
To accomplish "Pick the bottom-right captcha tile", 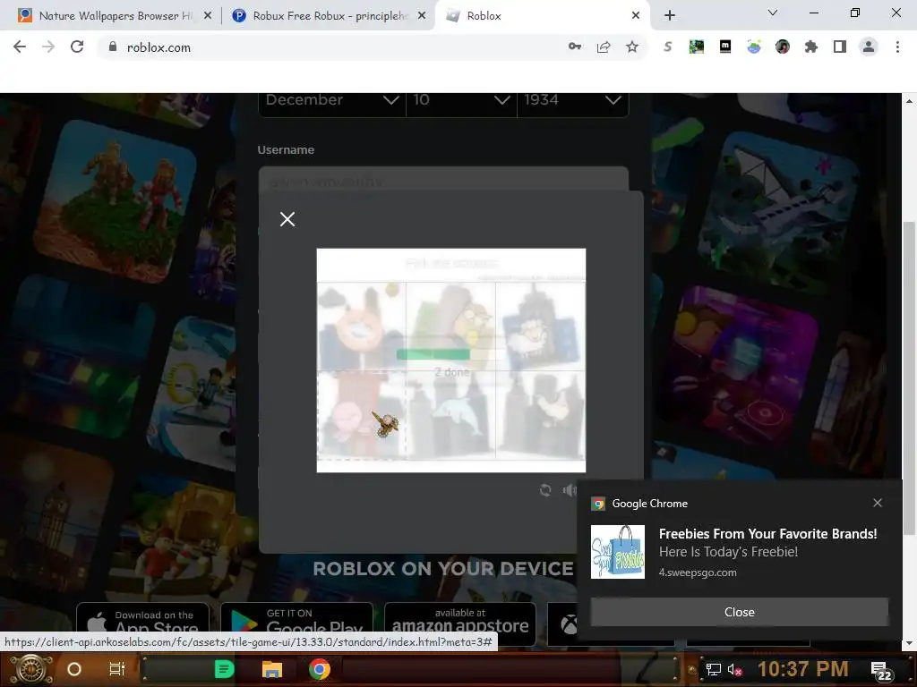I will pyautogui.click(x=540, y=415).
